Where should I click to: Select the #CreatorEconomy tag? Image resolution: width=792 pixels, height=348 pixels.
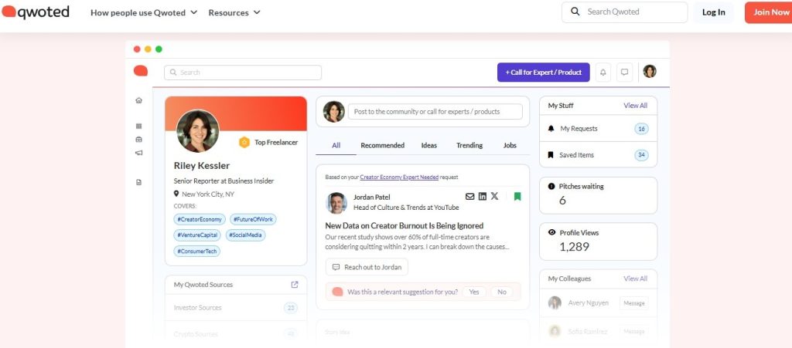[200, 220]
